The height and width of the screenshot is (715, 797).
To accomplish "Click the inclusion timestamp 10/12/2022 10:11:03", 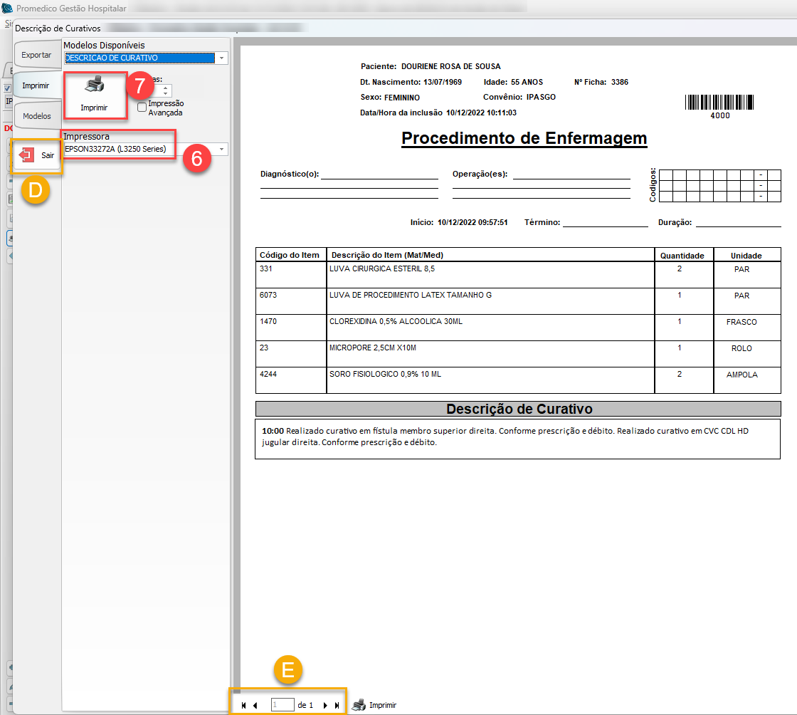I will 481,113.
